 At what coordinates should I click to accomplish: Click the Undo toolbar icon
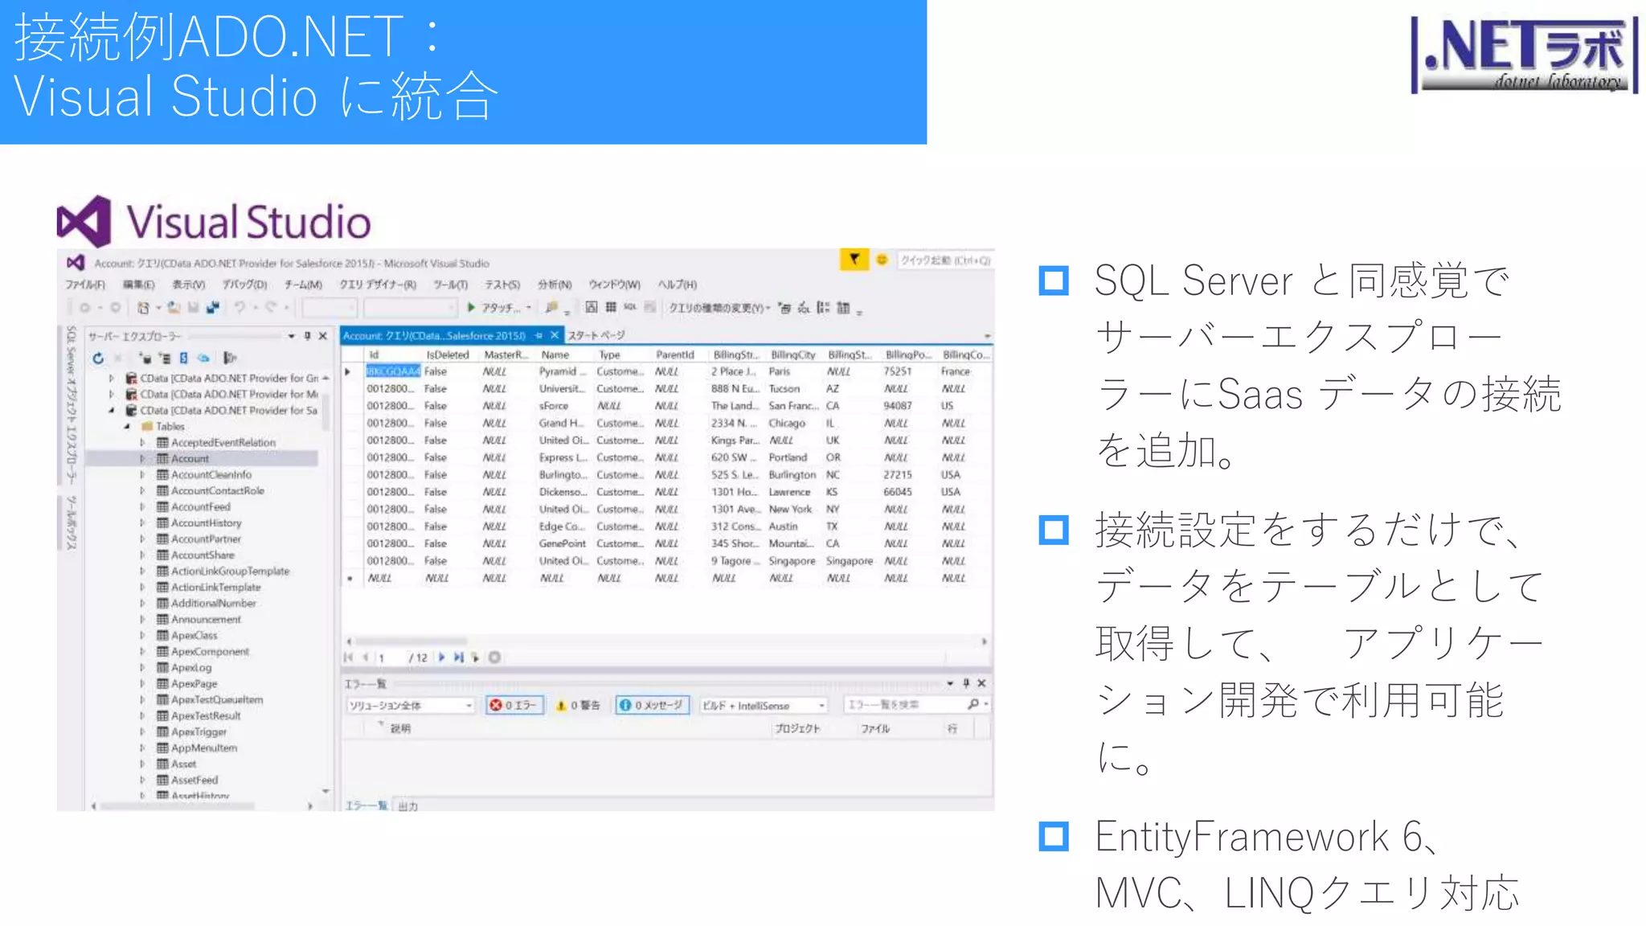pyautogui.click(x=240, y=307)
